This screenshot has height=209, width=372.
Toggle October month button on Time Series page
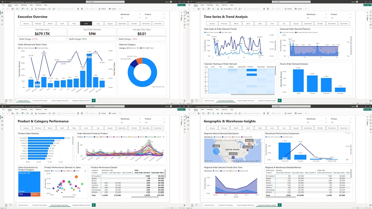(x=320, y=23)
